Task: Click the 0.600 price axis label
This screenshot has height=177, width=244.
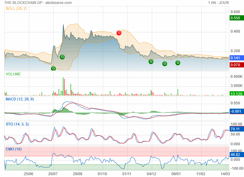Action: click(235, 12)
